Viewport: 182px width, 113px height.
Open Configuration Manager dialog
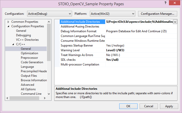tap(157, 14)
